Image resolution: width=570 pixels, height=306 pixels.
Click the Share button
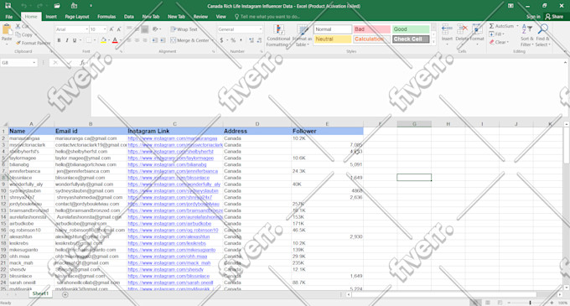pyautogui.click(x=554, y=17)
